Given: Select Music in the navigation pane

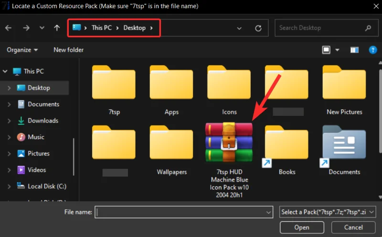Looking at the screenshot, I should (36, 137).
